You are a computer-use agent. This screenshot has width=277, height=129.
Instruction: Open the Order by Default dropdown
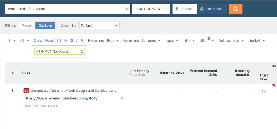click(99, 26)
